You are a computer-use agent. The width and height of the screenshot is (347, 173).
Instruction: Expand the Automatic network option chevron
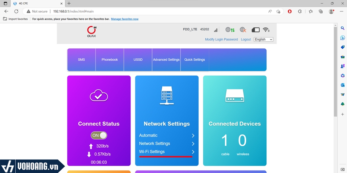click(x=193, y=135)
